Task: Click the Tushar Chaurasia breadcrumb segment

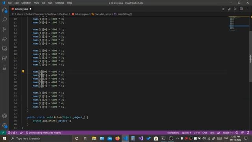Action: (x=35, y=14)
